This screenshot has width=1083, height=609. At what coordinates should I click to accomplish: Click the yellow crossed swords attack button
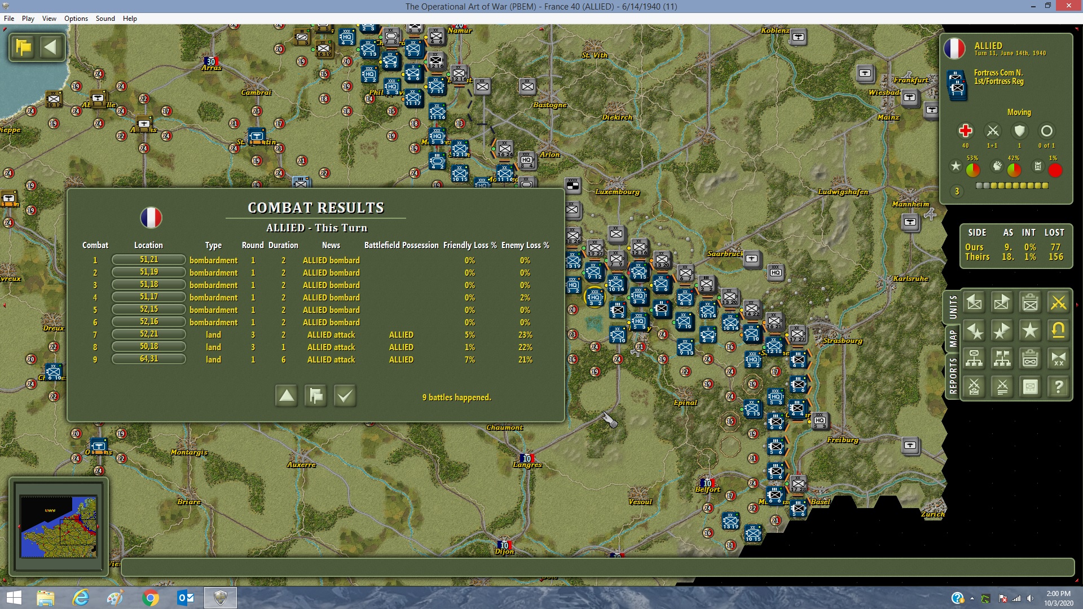pyautogui.click(x=1058, y=303)
